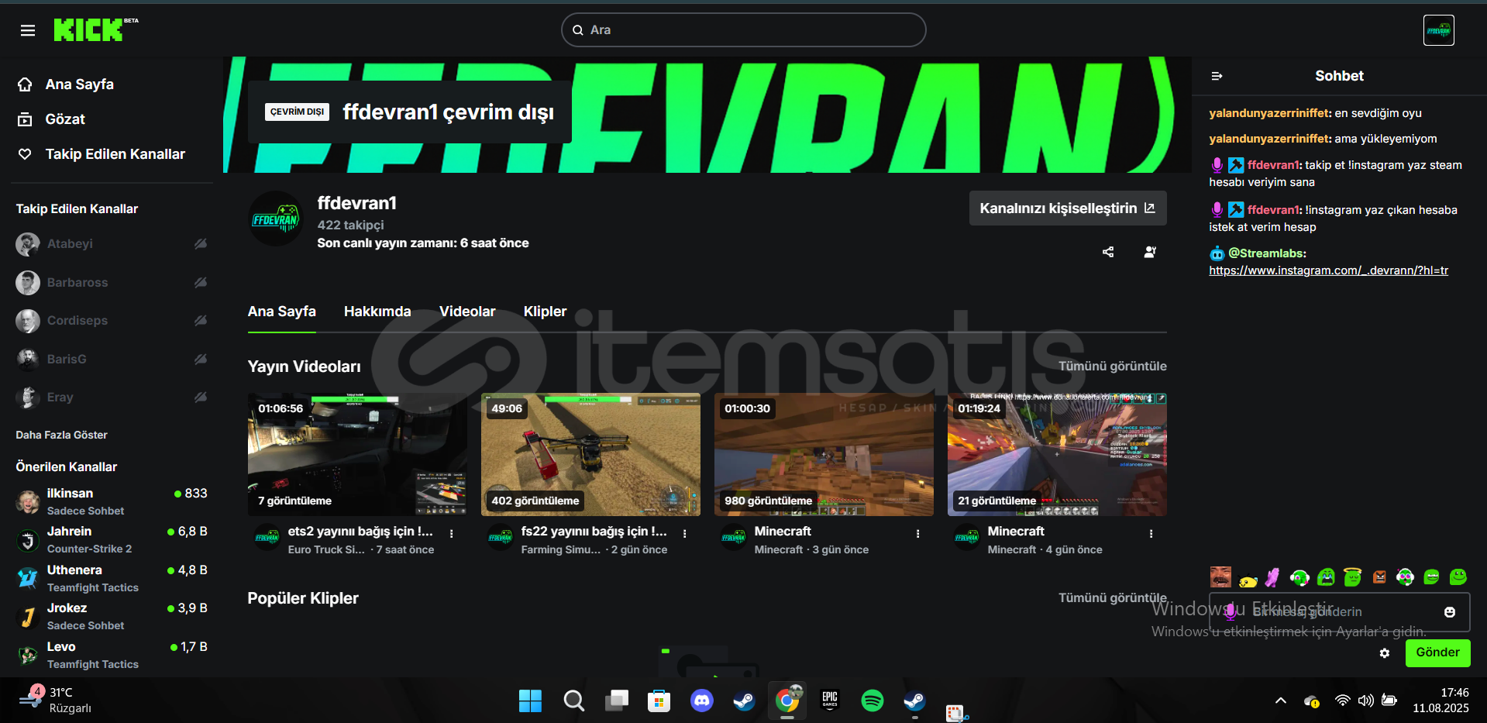Viewport: 1487px width, 723px height.
Task: Click Tümünü görüntüle for Popüler Klipler
Action: (1112, 598)
